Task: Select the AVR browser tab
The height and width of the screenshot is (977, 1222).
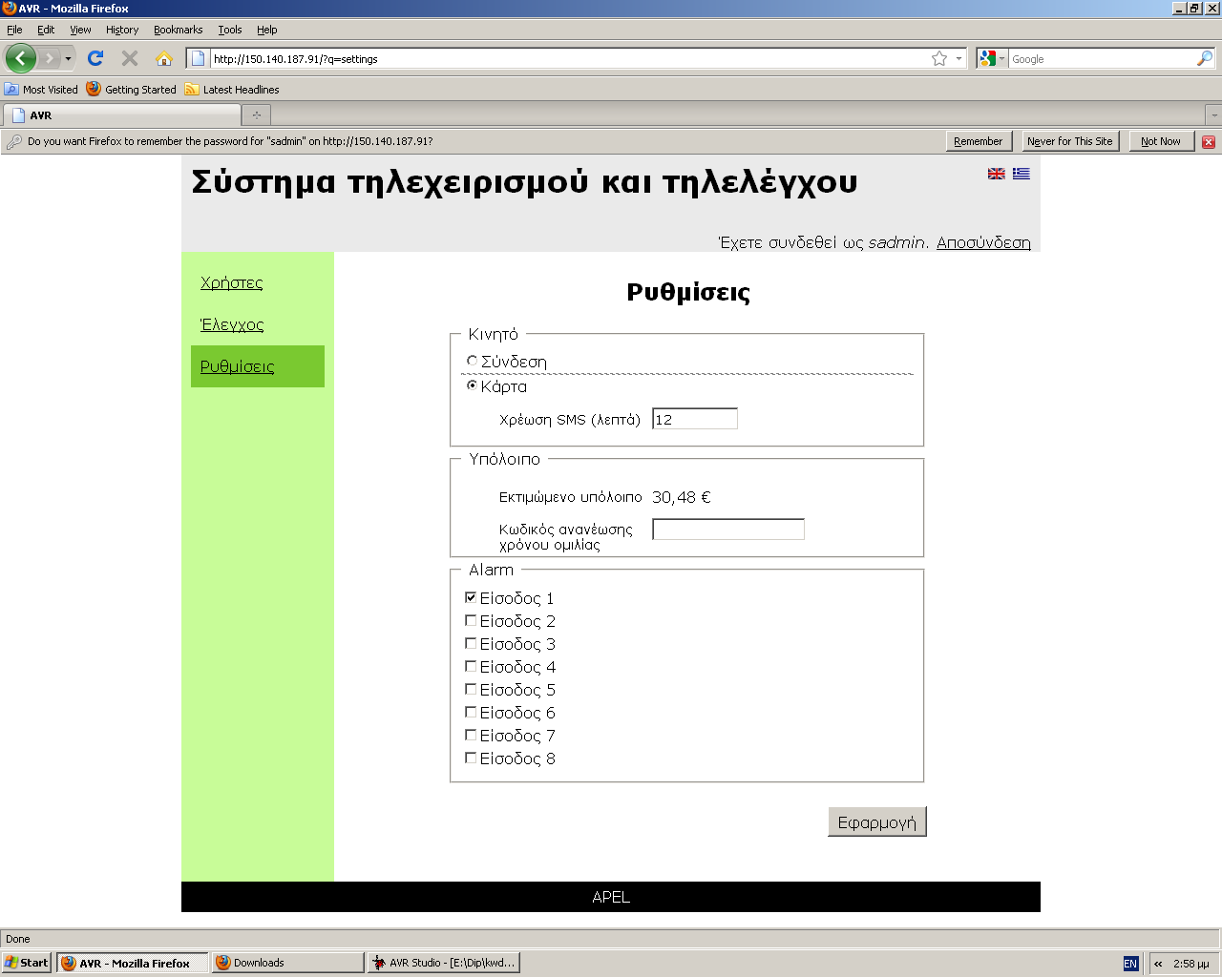Action: point(122,115)
